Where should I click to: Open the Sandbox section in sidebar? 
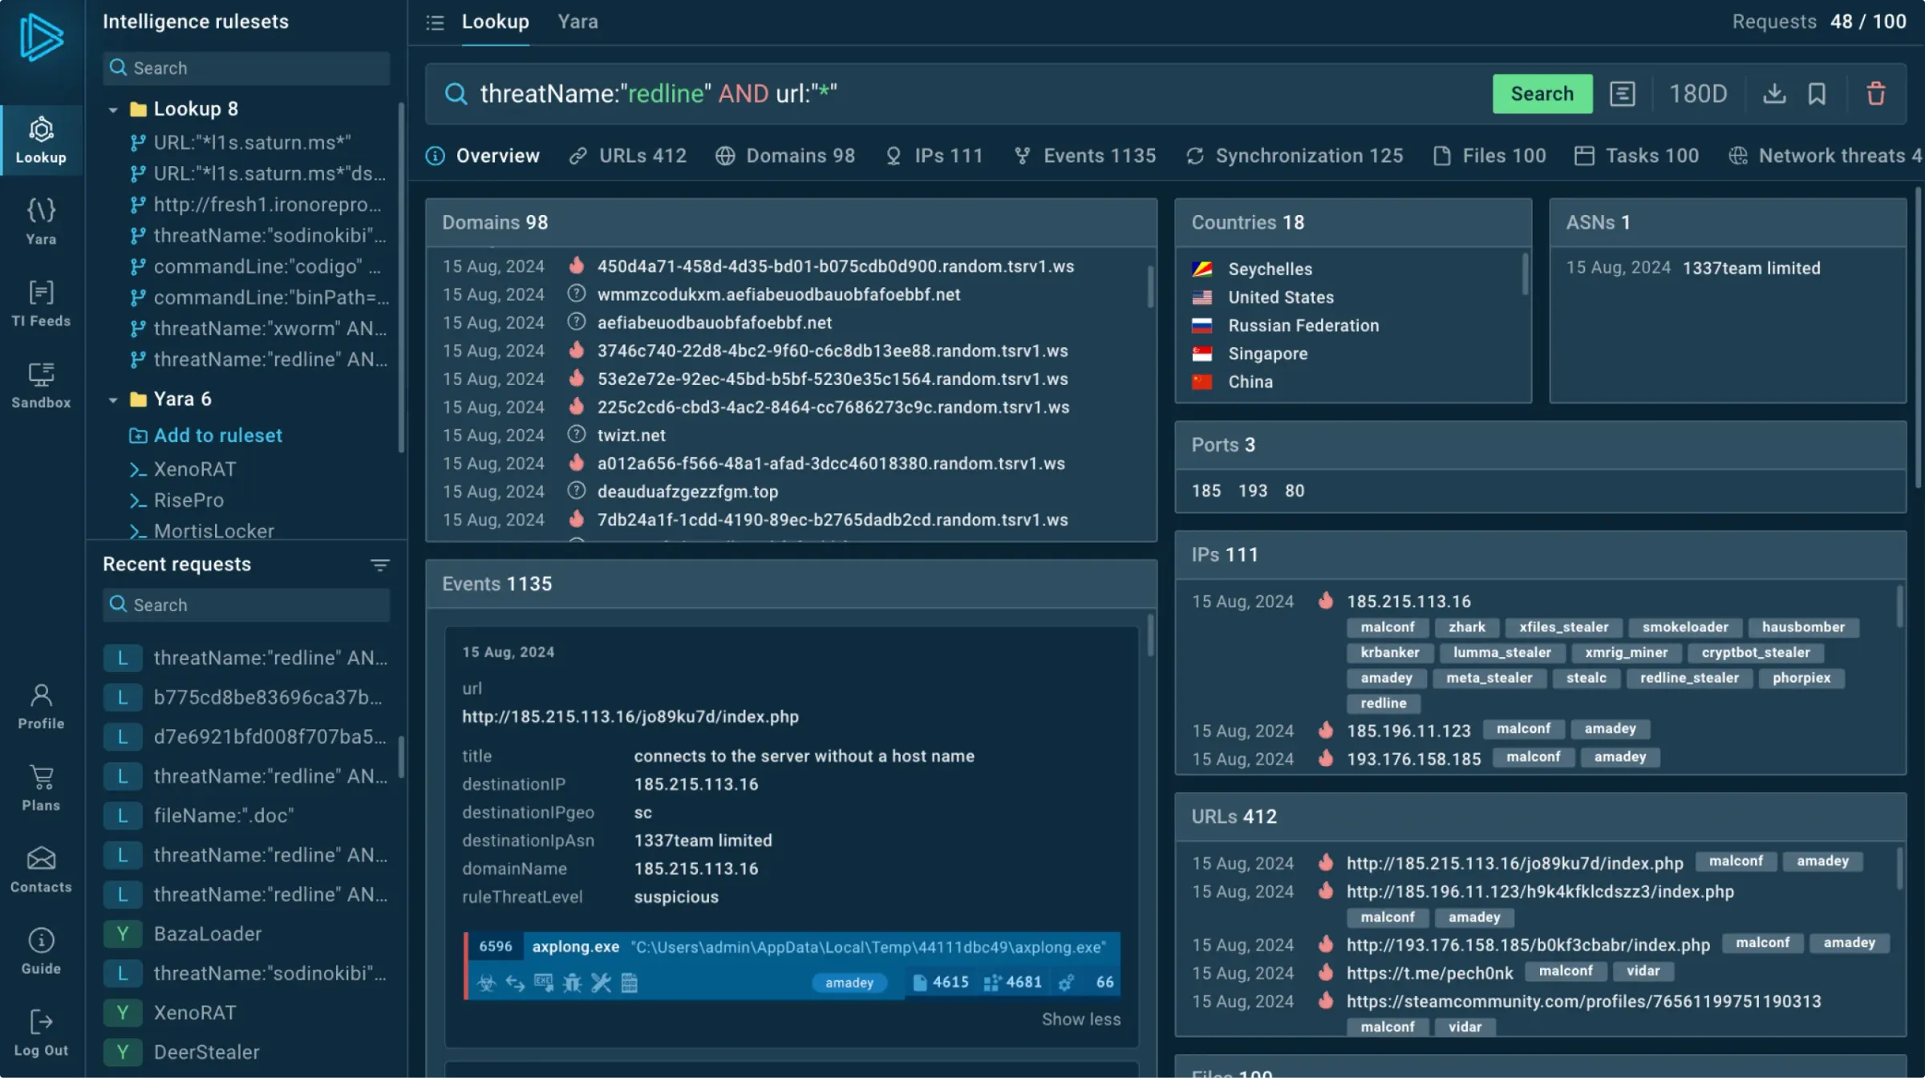coord(41,385)
